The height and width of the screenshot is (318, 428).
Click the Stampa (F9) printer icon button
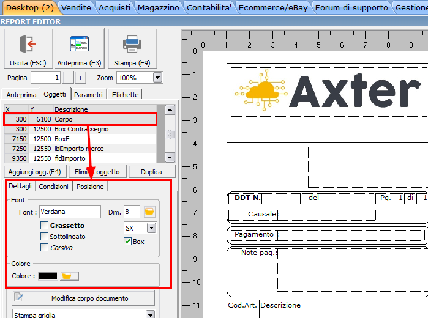click(x=132, y=48)
